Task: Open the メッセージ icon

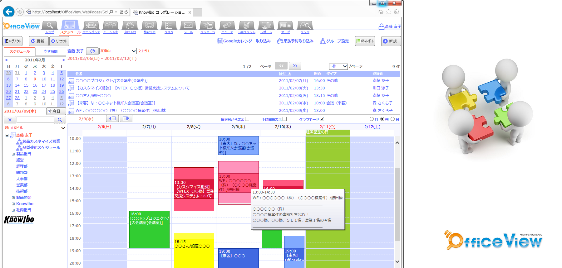Action: coord(208,25)
